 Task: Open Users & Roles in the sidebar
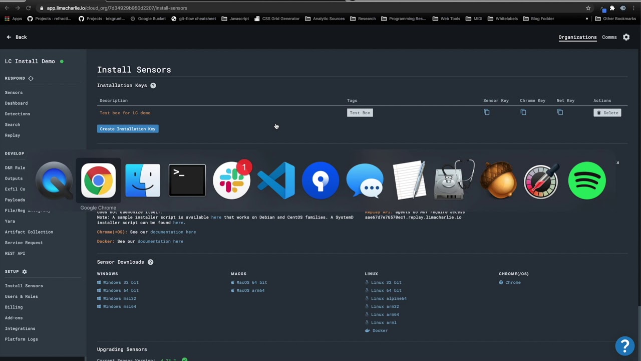(x=22, y=296)
